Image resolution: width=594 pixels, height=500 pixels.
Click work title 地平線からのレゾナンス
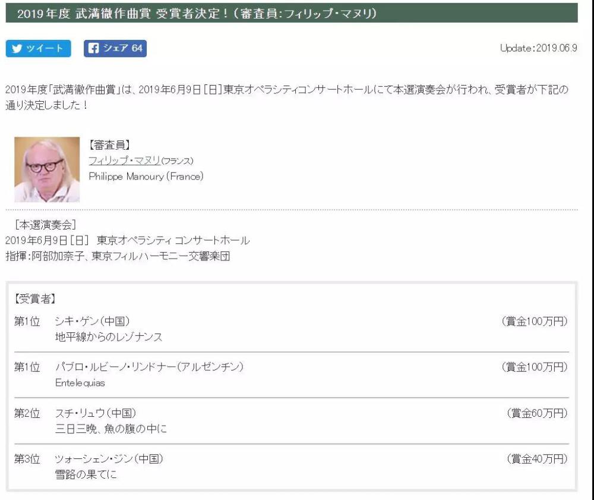(x=109, y=337)
